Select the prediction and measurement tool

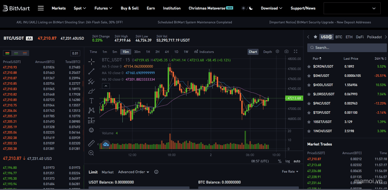[x=91, y=120]
